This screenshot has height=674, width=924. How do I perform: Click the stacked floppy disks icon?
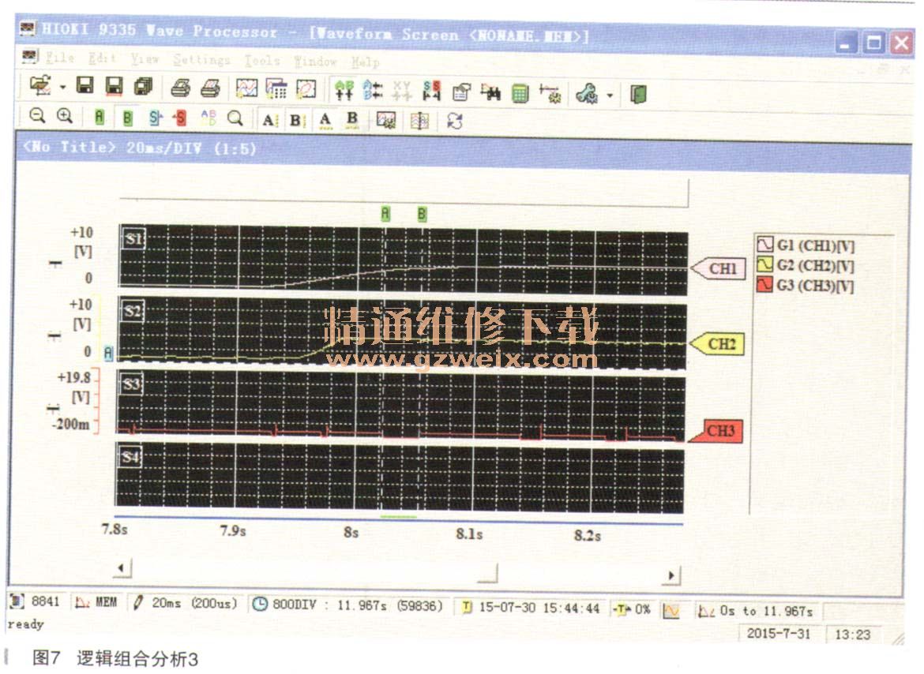coord(143,87)
